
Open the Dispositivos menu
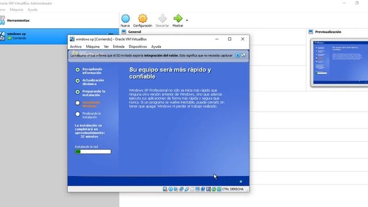tap(138, 47)
